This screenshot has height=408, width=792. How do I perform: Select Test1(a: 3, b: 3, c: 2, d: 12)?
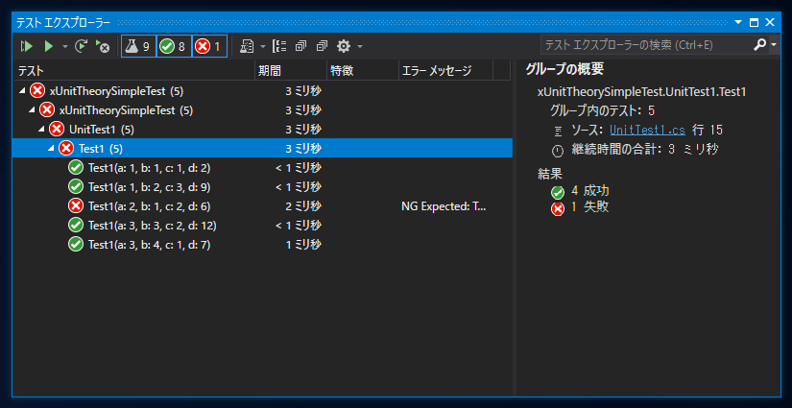[x=263, y=226]
